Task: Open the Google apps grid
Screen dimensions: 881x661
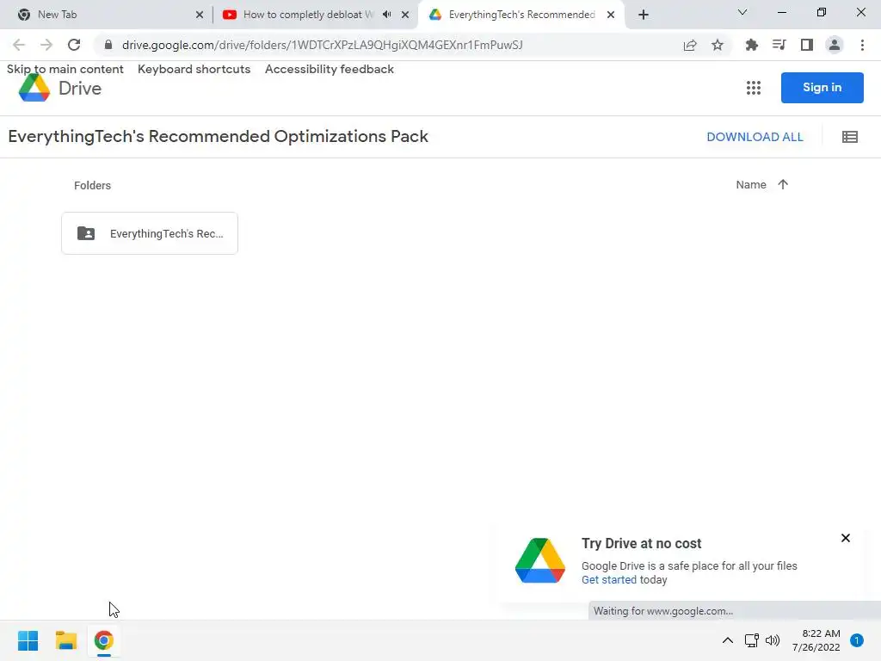Action: 754,88
